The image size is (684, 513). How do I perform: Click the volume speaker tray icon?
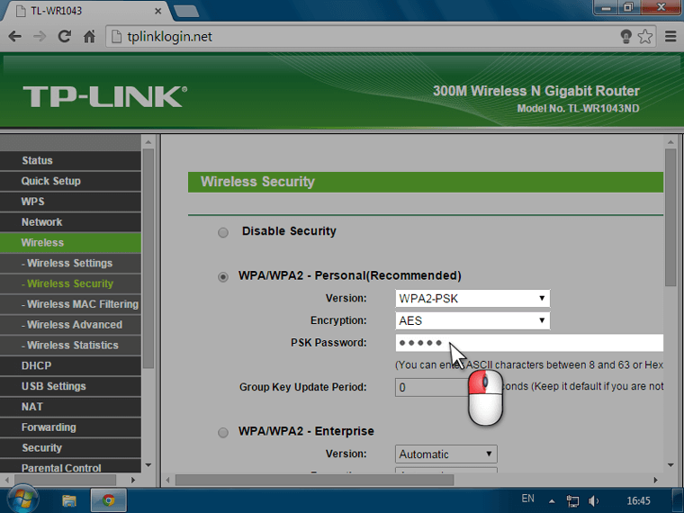tap(594, 500)
